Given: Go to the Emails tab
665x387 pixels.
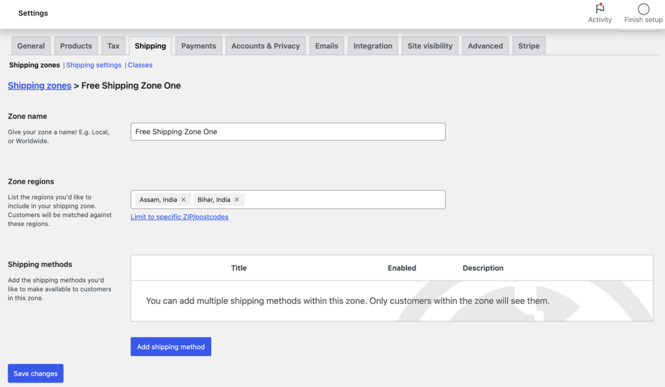Looking at the screenshot, I should 326,45.
